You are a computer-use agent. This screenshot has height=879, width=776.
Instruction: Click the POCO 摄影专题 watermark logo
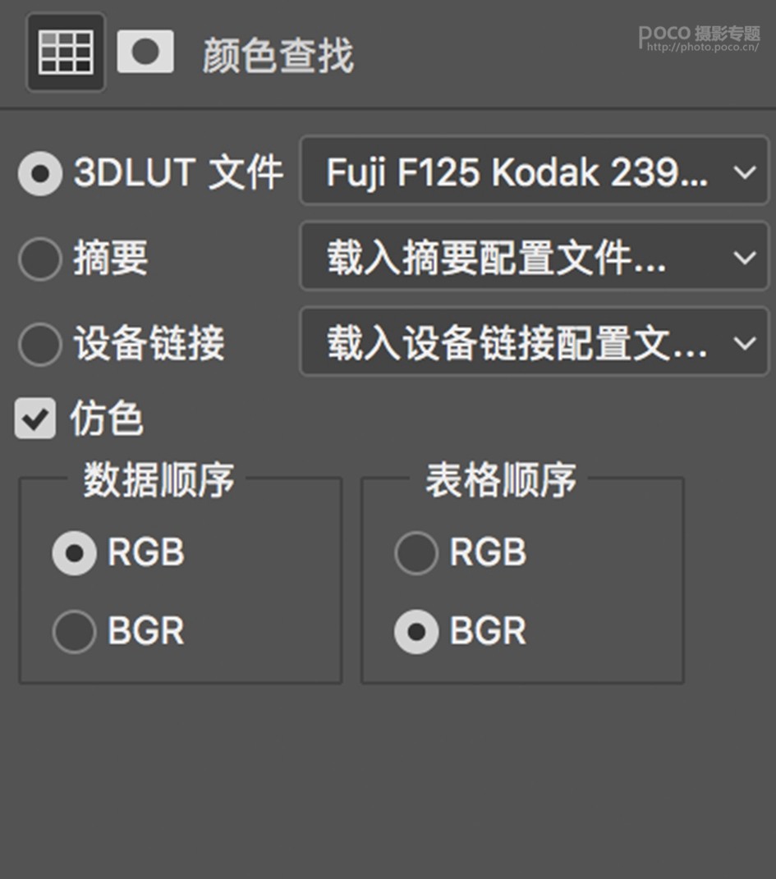point(699,34)
